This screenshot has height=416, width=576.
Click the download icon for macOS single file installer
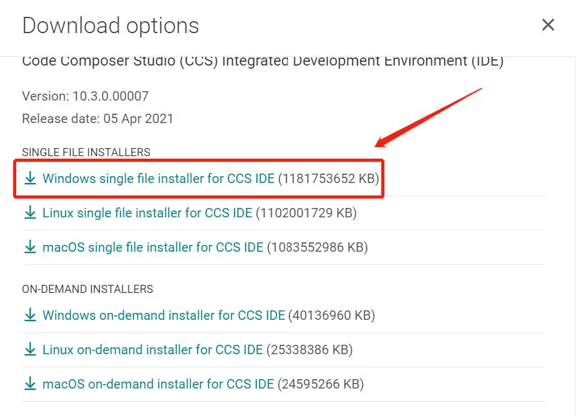pyautogui.click(x=29, y=247)
